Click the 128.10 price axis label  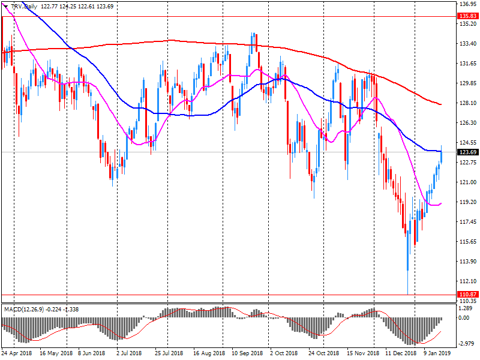pyautogui.click(x=468, y=103)
